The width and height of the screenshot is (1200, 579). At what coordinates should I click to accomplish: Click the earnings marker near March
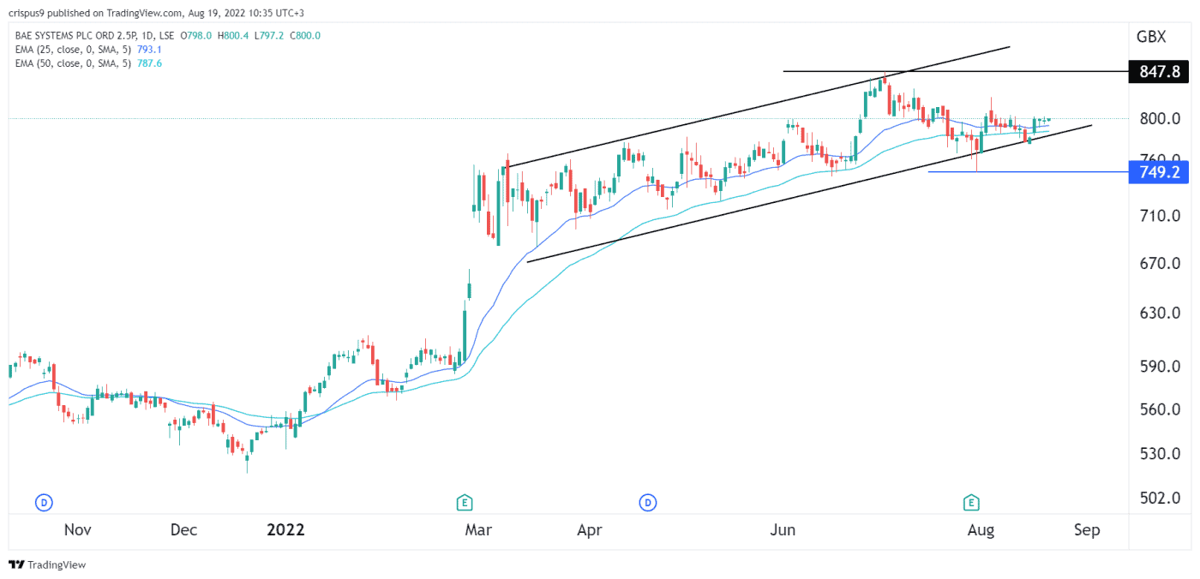point(465,502)
